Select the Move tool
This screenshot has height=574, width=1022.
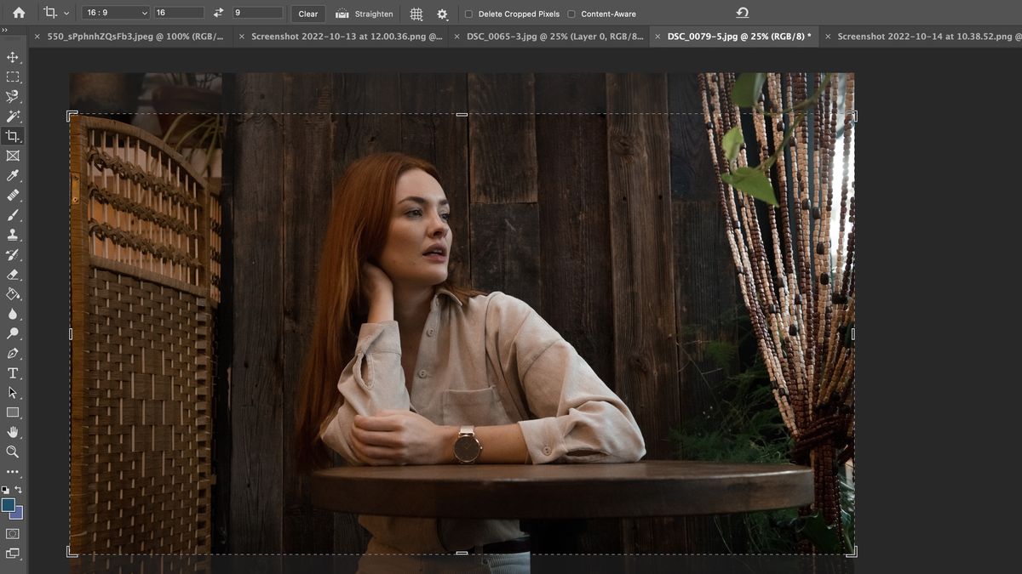(x=12, y=58)
